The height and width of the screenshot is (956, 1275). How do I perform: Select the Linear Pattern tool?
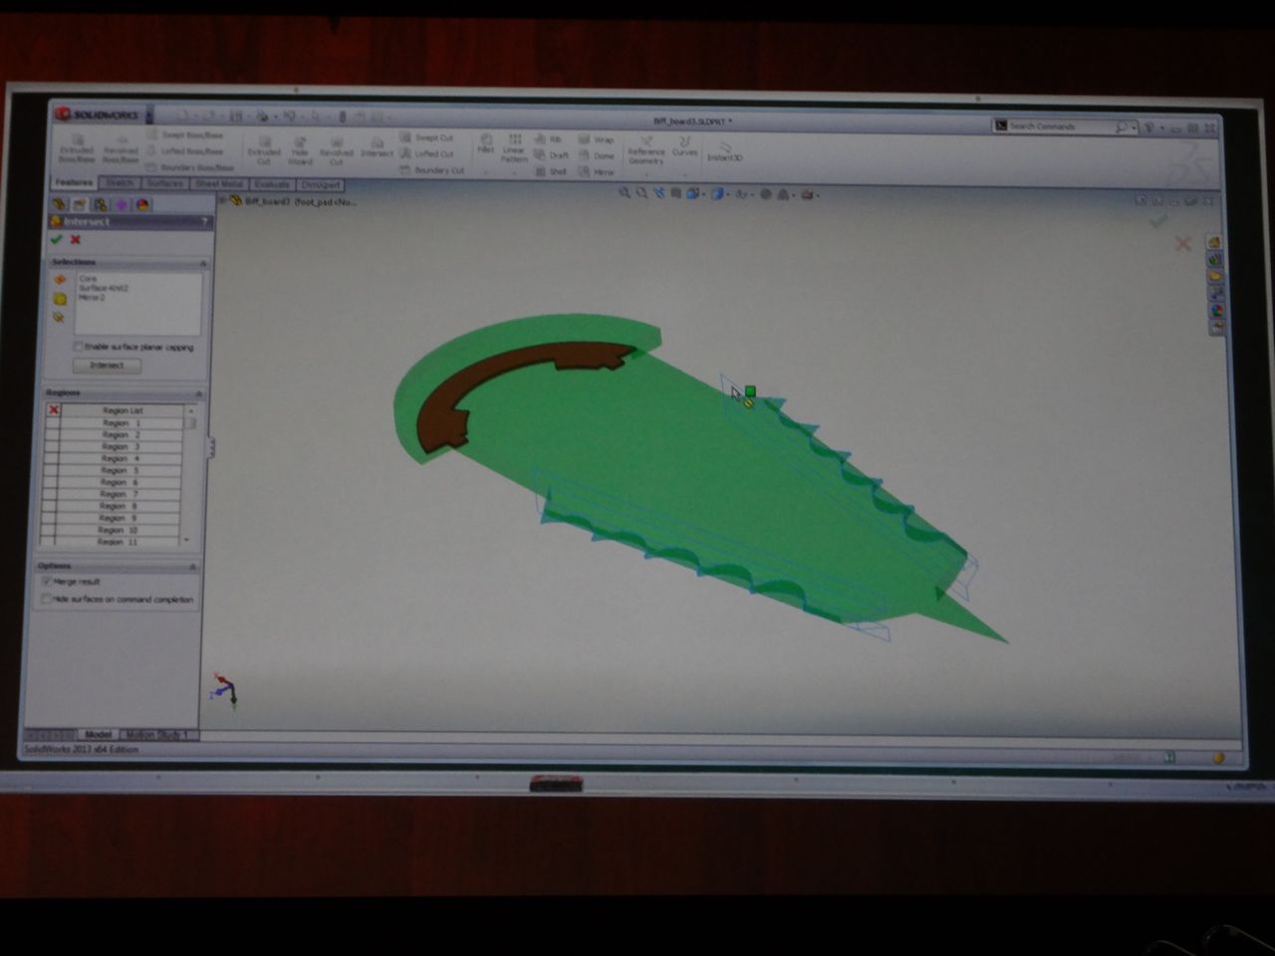(514, 147)
